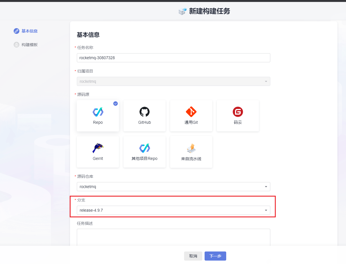
Task: Focus the 任务名称 input field
Action: click(x=174, y=58)
